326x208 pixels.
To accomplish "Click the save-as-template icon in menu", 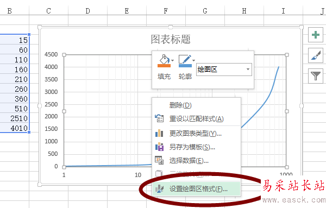I will click(x=159, y=147).
